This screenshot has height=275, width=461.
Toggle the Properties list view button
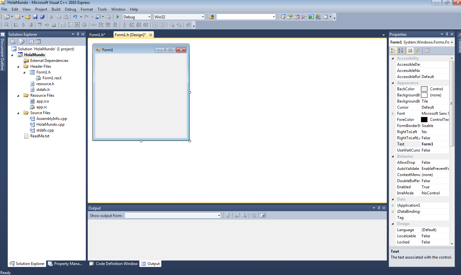pyautogui.click(x=410, y=51)
